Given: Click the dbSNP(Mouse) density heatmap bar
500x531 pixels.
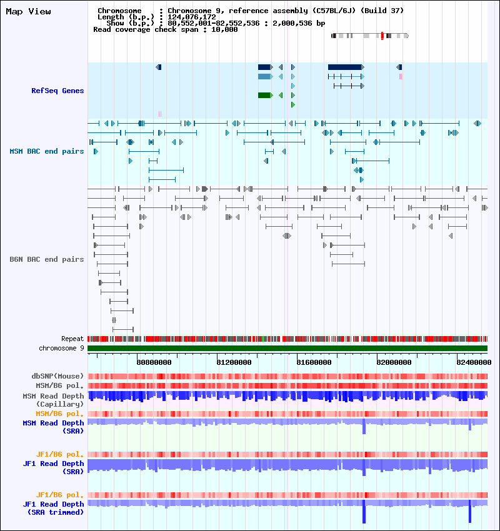Looking at the screenshot, I should click(287, 376).
